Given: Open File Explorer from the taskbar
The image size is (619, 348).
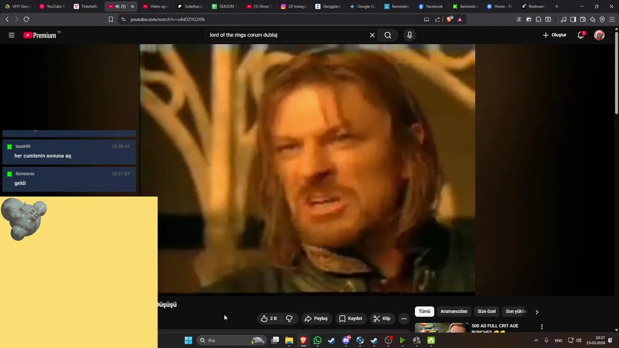Looking at the screenshot, I should coord(289,340).
